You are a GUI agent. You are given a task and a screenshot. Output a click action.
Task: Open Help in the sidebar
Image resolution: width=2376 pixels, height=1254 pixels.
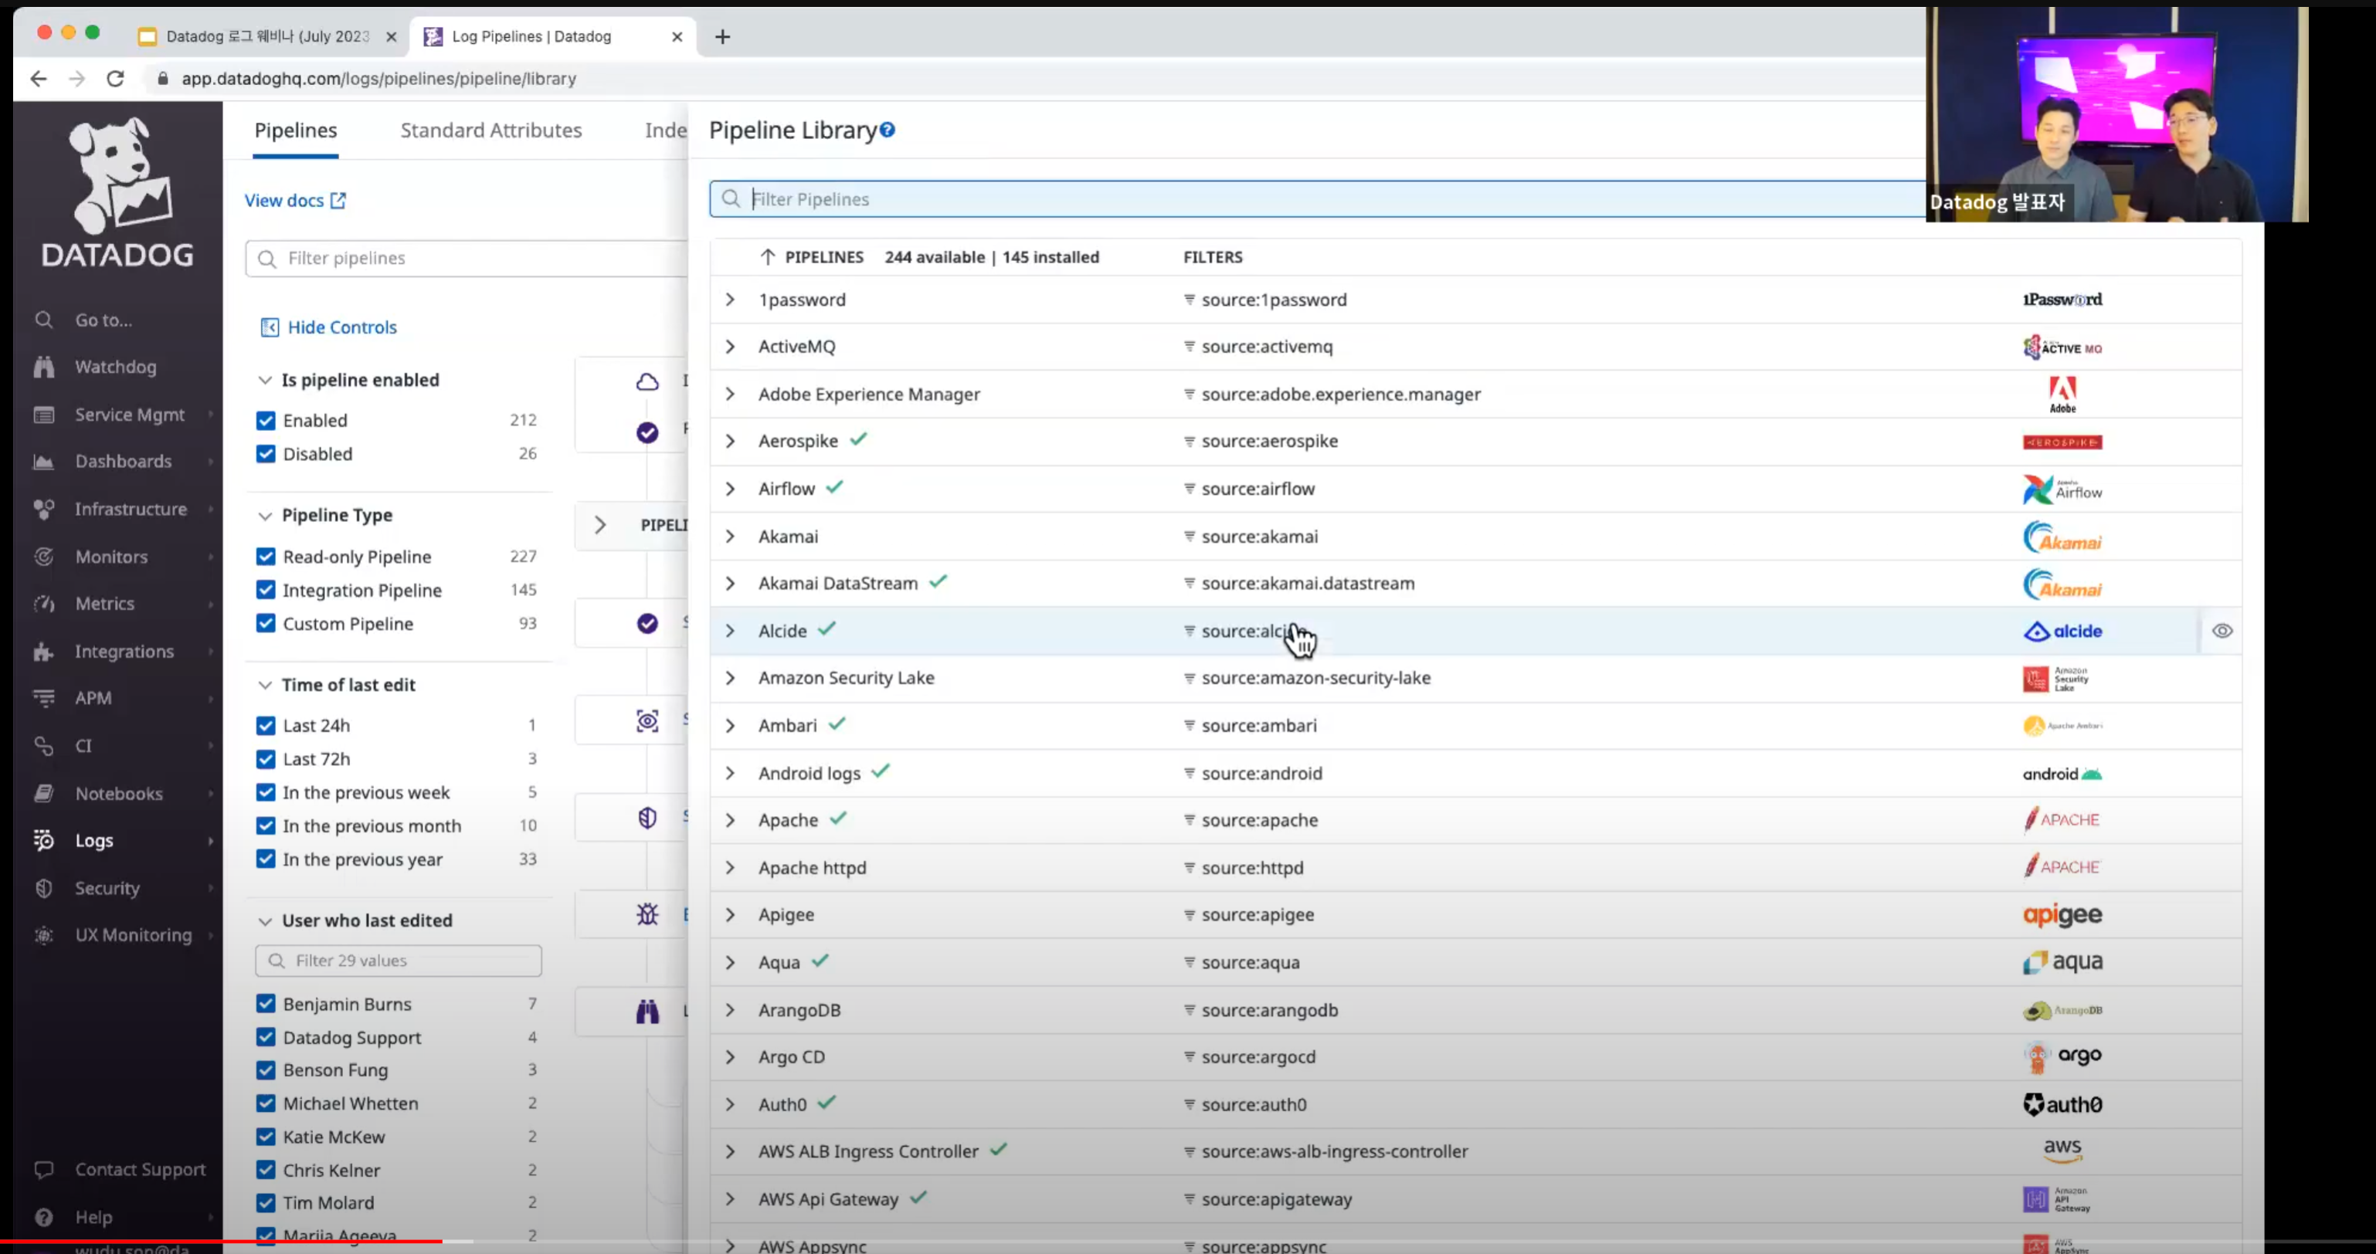93,1217
